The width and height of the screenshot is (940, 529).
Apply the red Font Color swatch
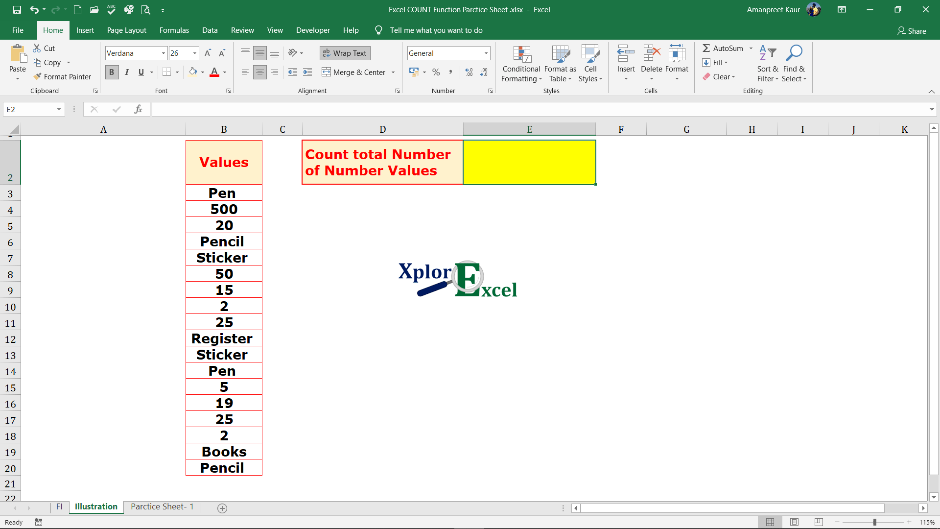pyautogui.click(x=214, y=72)
